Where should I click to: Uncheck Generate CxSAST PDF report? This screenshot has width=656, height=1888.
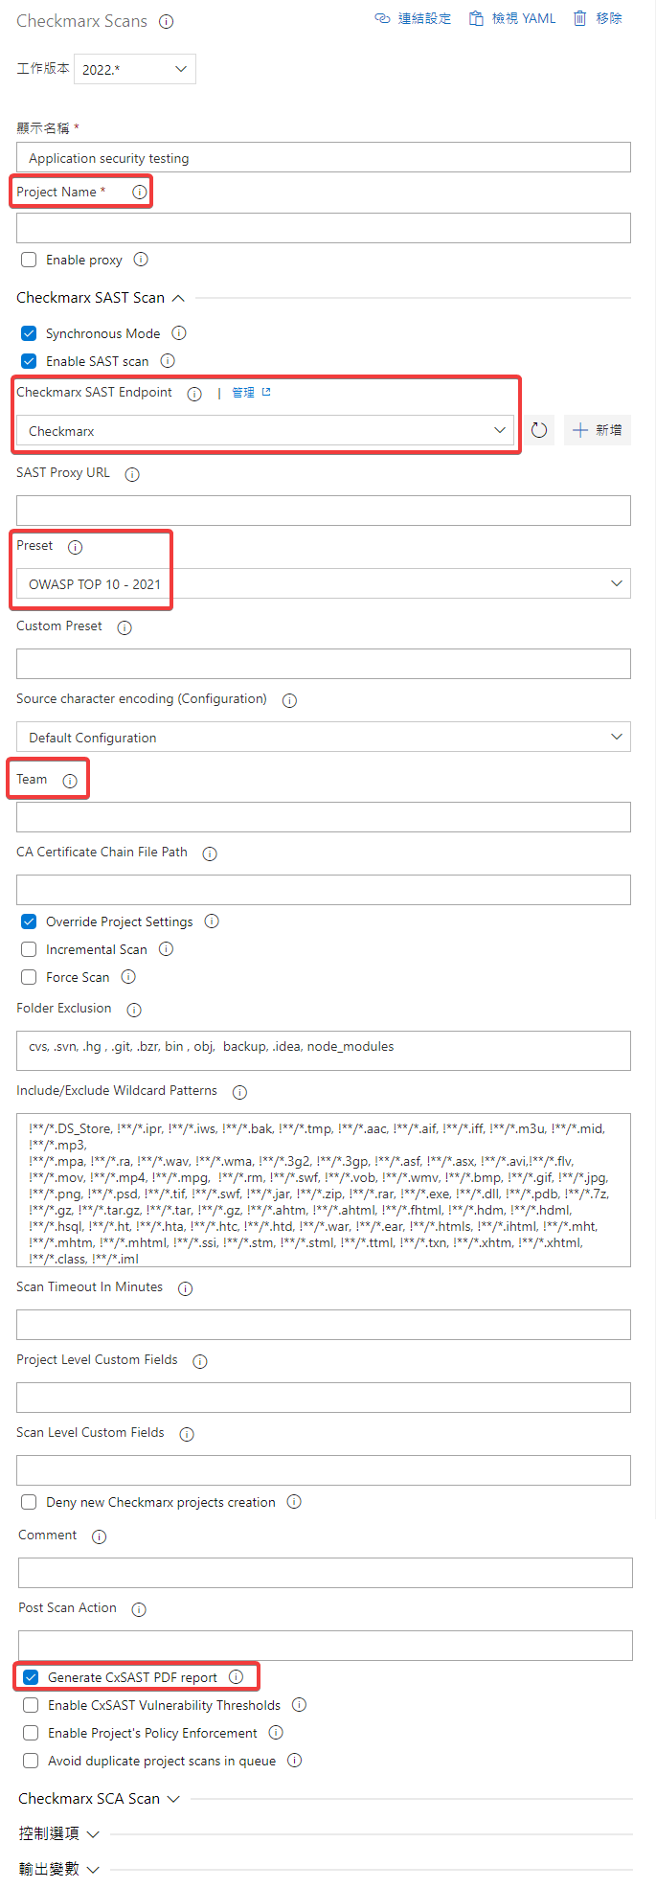(31, 1677)
